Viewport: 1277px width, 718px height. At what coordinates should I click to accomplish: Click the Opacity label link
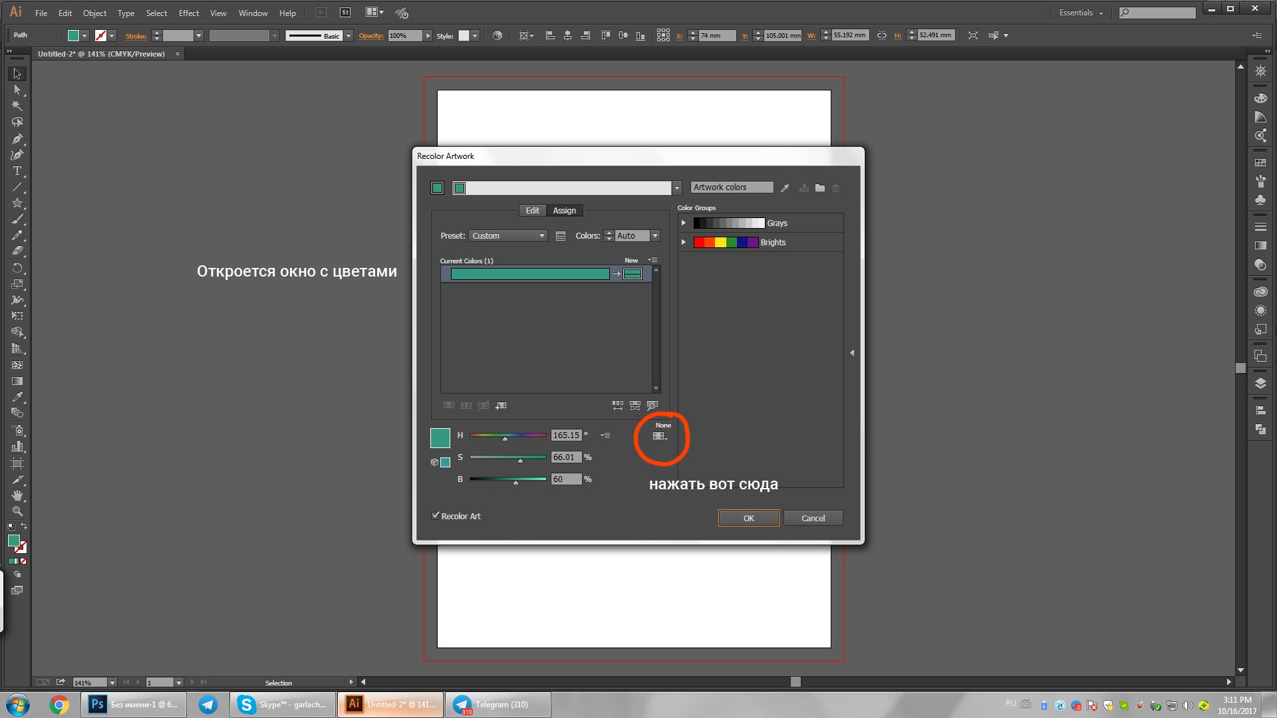point(371,36)
